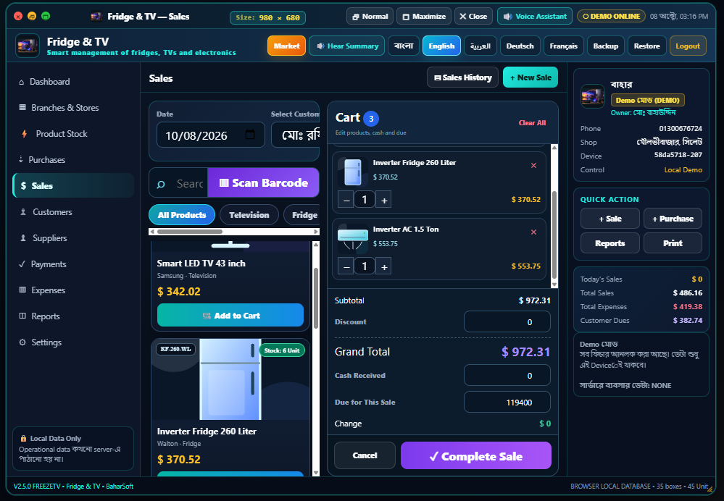This screenshot has width=724, height=501.
Task: Click the Sales dollar icon in sidebar
Action: [x=23, y=185]
